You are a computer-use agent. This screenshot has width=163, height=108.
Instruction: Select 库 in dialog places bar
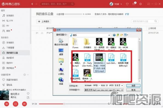point(61,62)
